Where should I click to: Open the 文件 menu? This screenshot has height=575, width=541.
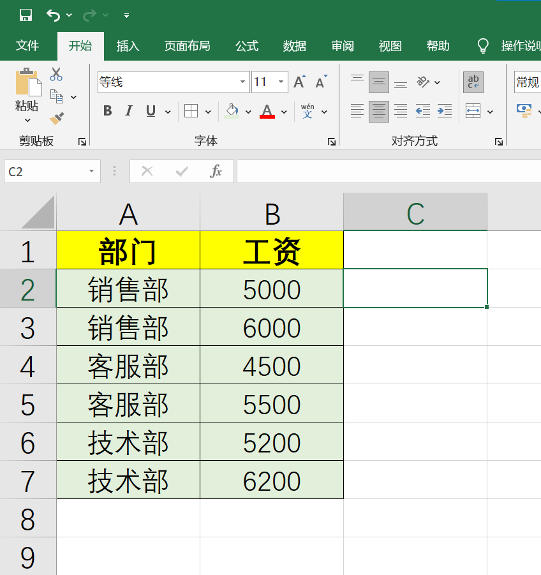coord(27,46)
